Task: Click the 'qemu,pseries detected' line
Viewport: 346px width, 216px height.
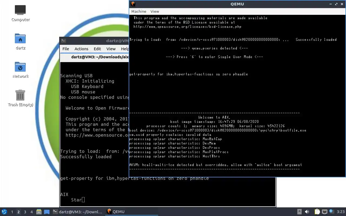Action: (x=214, y=48)
